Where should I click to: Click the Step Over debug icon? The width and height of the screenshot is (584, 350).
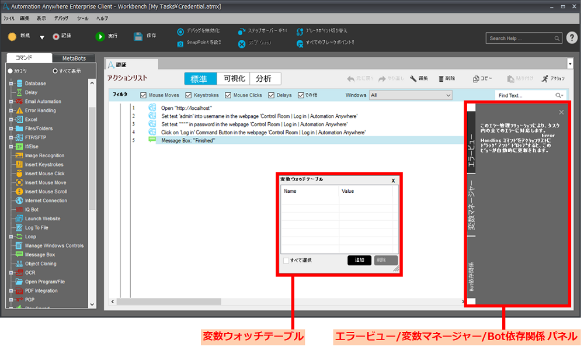coord(242,32)
